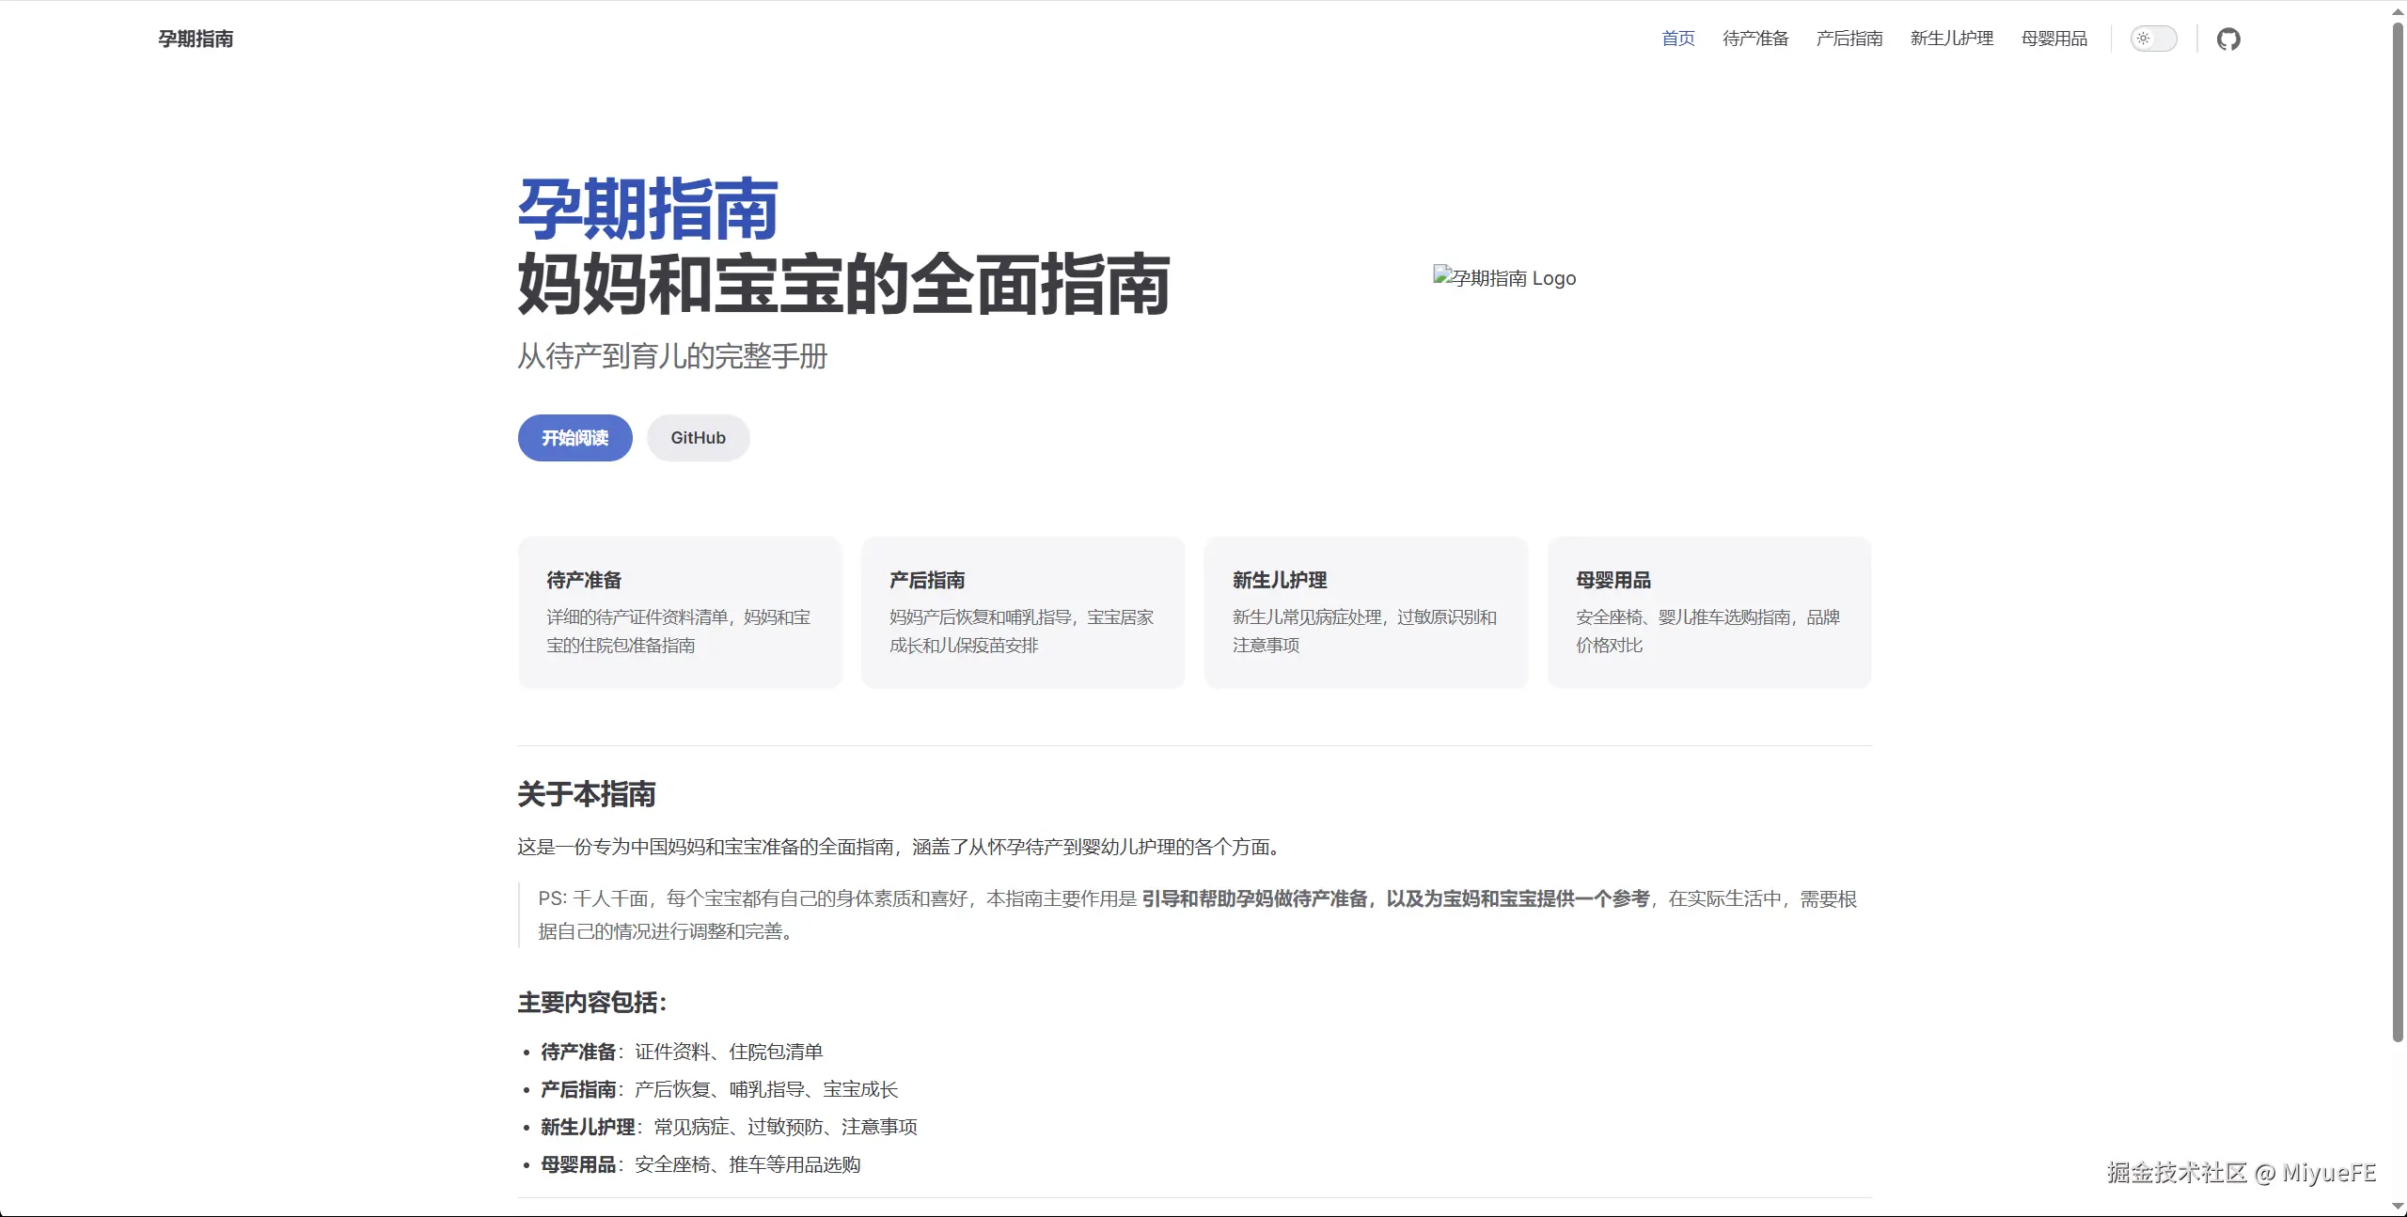This screenshot has width=2407, height=1217.
Task: Open the 新生儿护理 feature card
Action: (1365, 611)
